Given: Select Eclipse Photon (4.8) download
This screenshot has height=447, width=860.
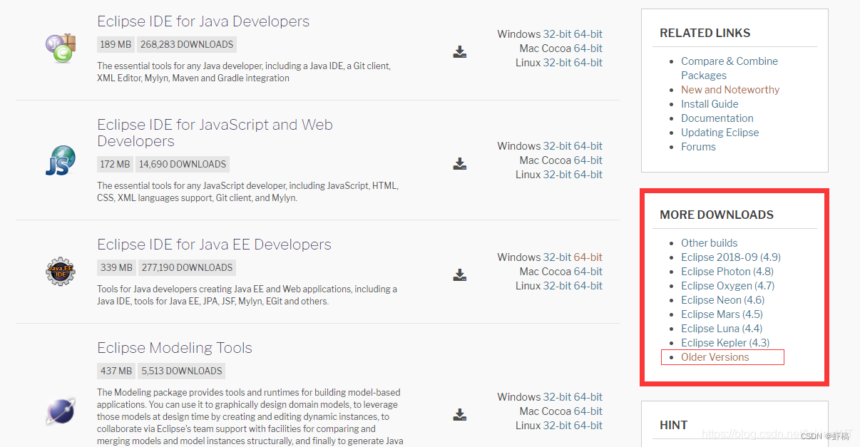Looking at the screenshot, I should pos(727,272).
